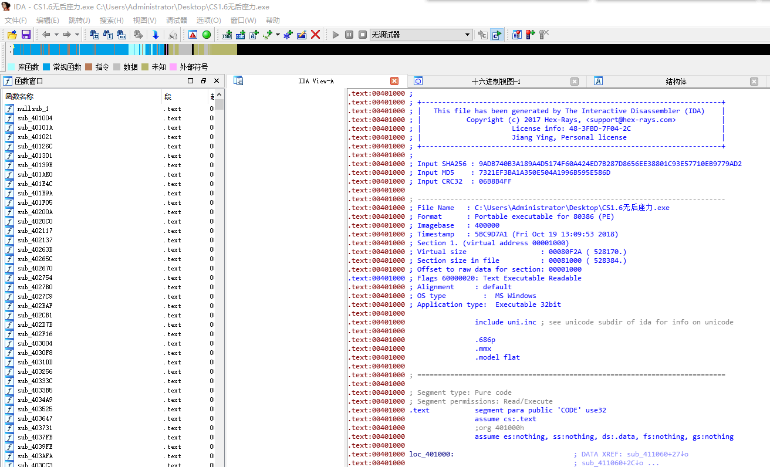Click the create ASCII string icon
Image resolution: width=770 pixels, height=467 pixels.
tap(254, 35)
